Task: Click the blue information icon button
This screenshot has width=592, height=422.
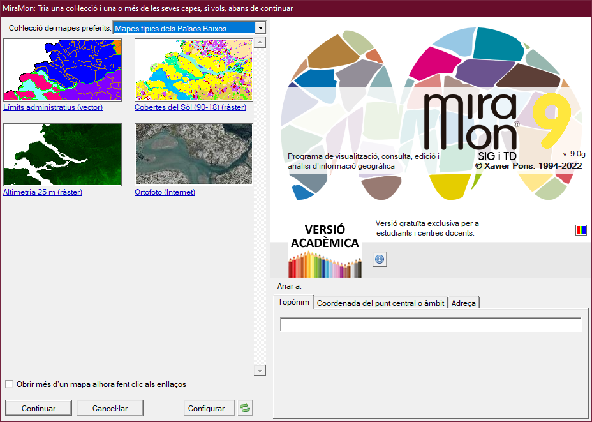Action: pyautogui.click(x=380, y=259)
